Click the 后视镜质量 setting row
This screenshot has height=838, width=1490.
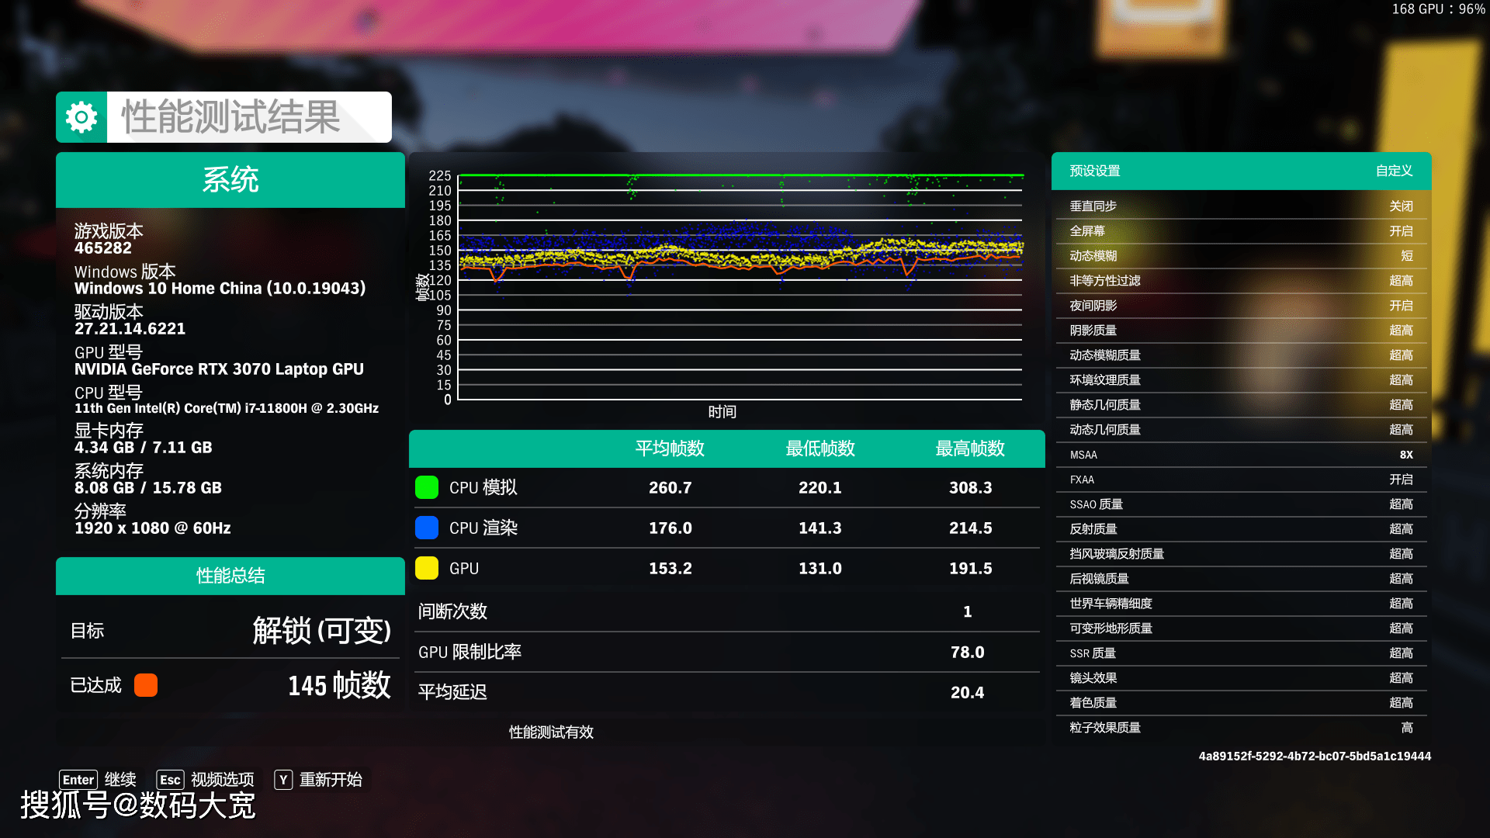pos(1242,579)
